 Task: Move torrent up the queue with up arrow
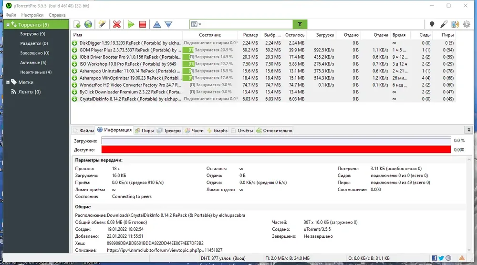157,24
